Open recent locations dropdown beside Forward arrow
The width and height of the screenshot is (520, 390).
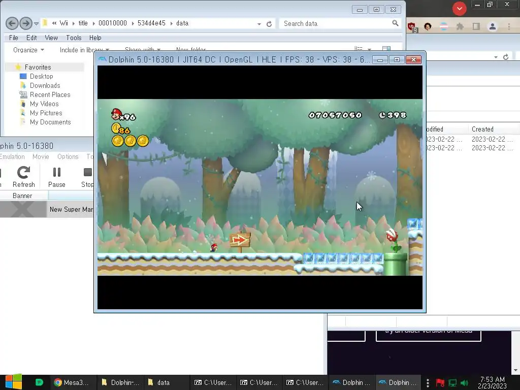coord(36,23)
